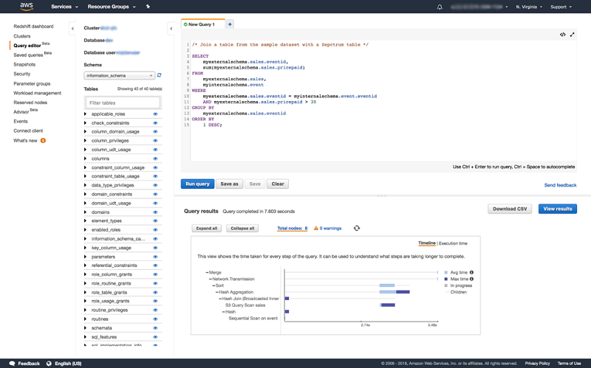Preview data for routines table
591x368 pixels.
point(155,319)
